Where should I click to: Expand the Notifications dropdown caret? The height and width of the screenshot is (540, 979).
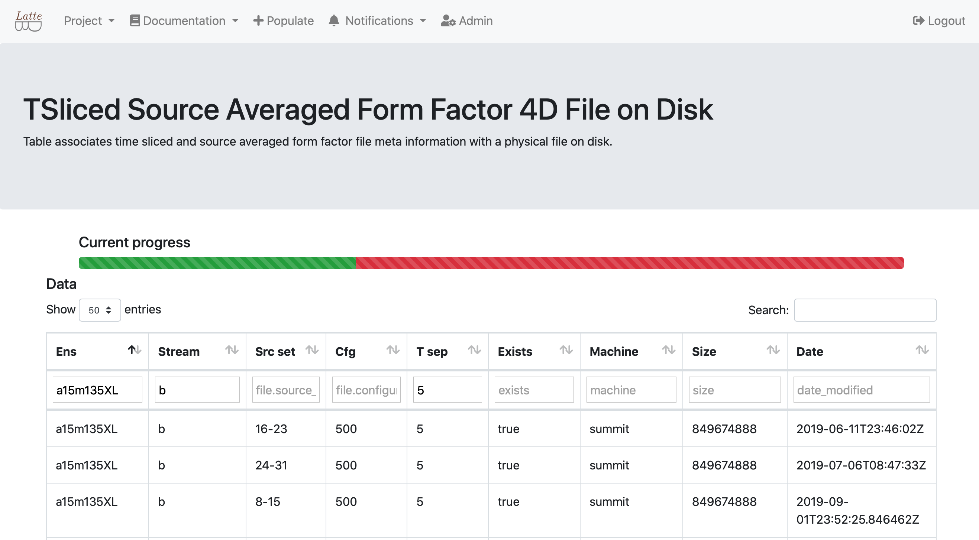pyautogui.click(x=423, y=21)
